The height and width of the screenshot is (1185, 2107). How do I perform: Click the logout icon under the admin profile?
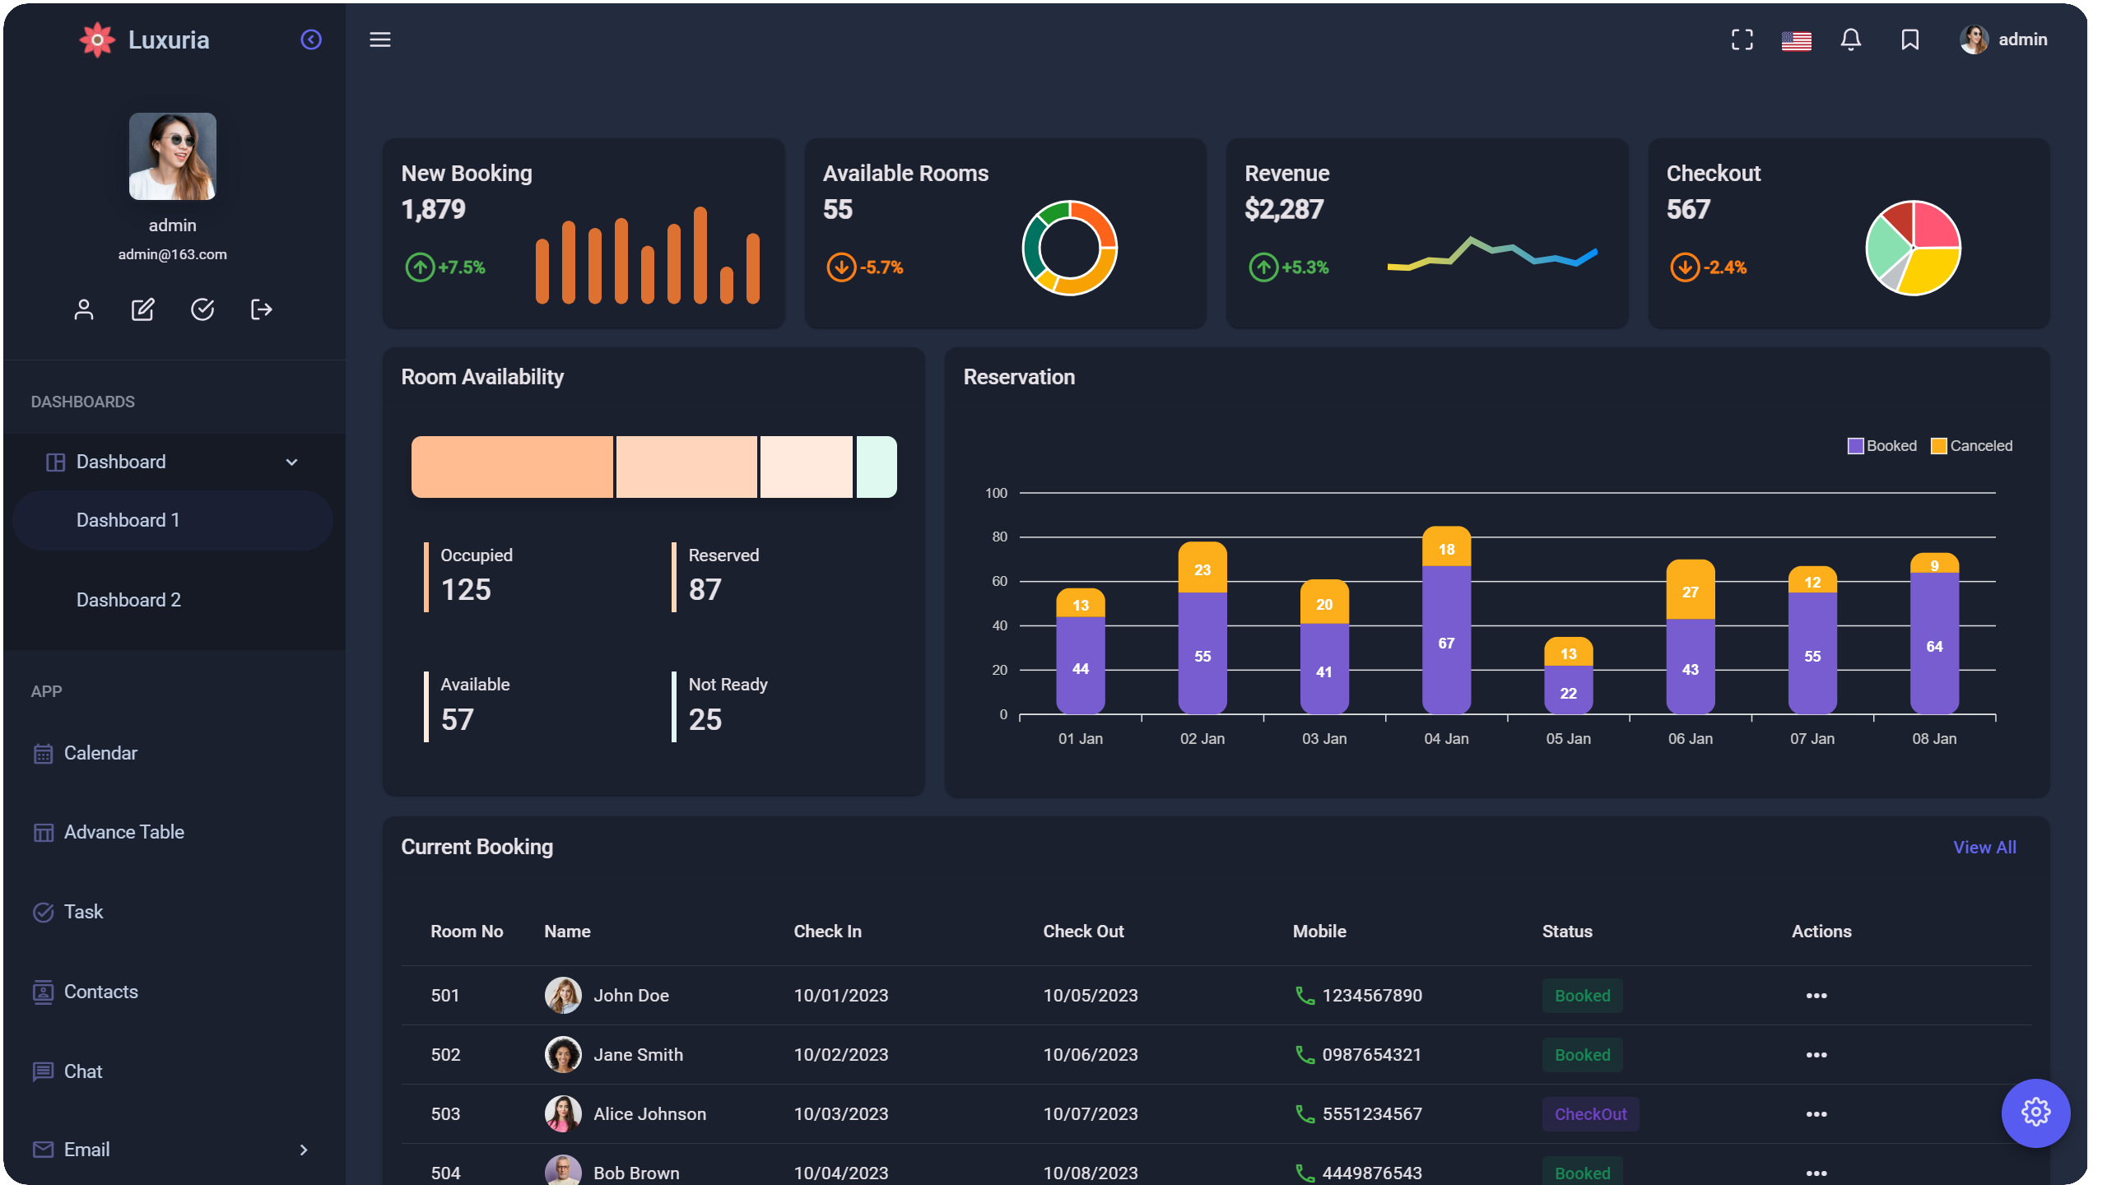tap(261, 309)
